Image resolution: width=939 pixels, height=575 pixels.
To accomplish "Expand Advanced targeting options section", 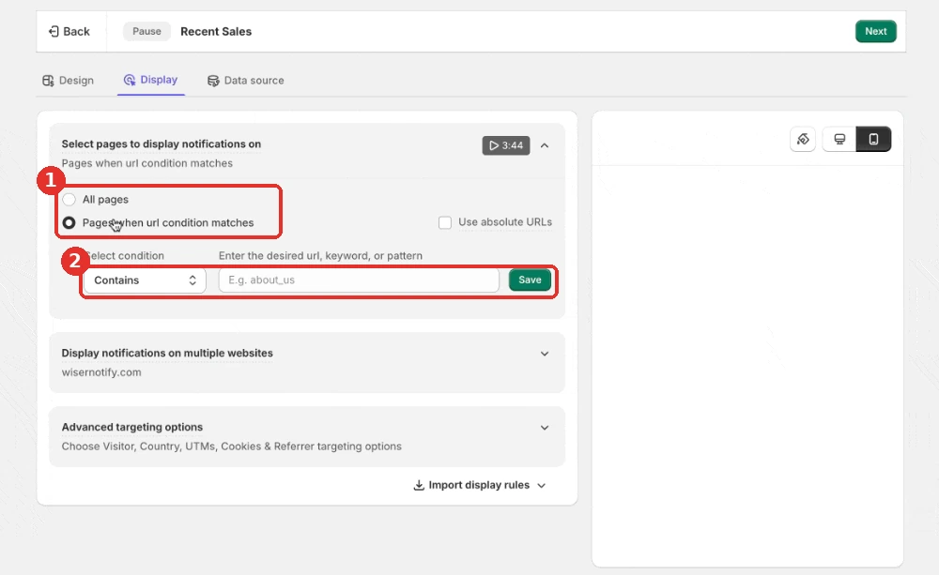I will tap(545, 428).
